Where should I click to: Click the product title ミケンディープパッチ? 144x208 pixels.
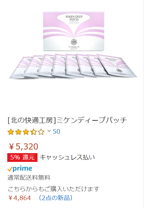(67, 120)
